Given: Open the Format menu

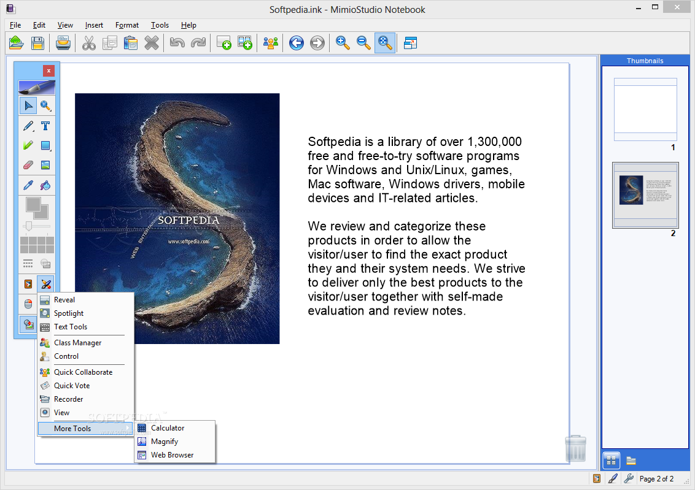Looking at the screenshot, I should (126, 25).
